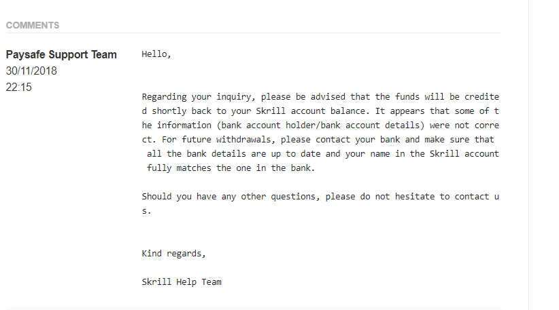Click the COMMENTS section heading
This screenshot has width=559, height=310.
[x=33, y=25]
